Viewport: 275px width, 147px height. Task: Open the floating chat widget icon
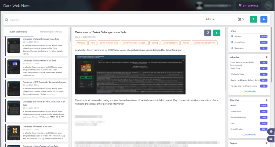(x=271, y=139)
